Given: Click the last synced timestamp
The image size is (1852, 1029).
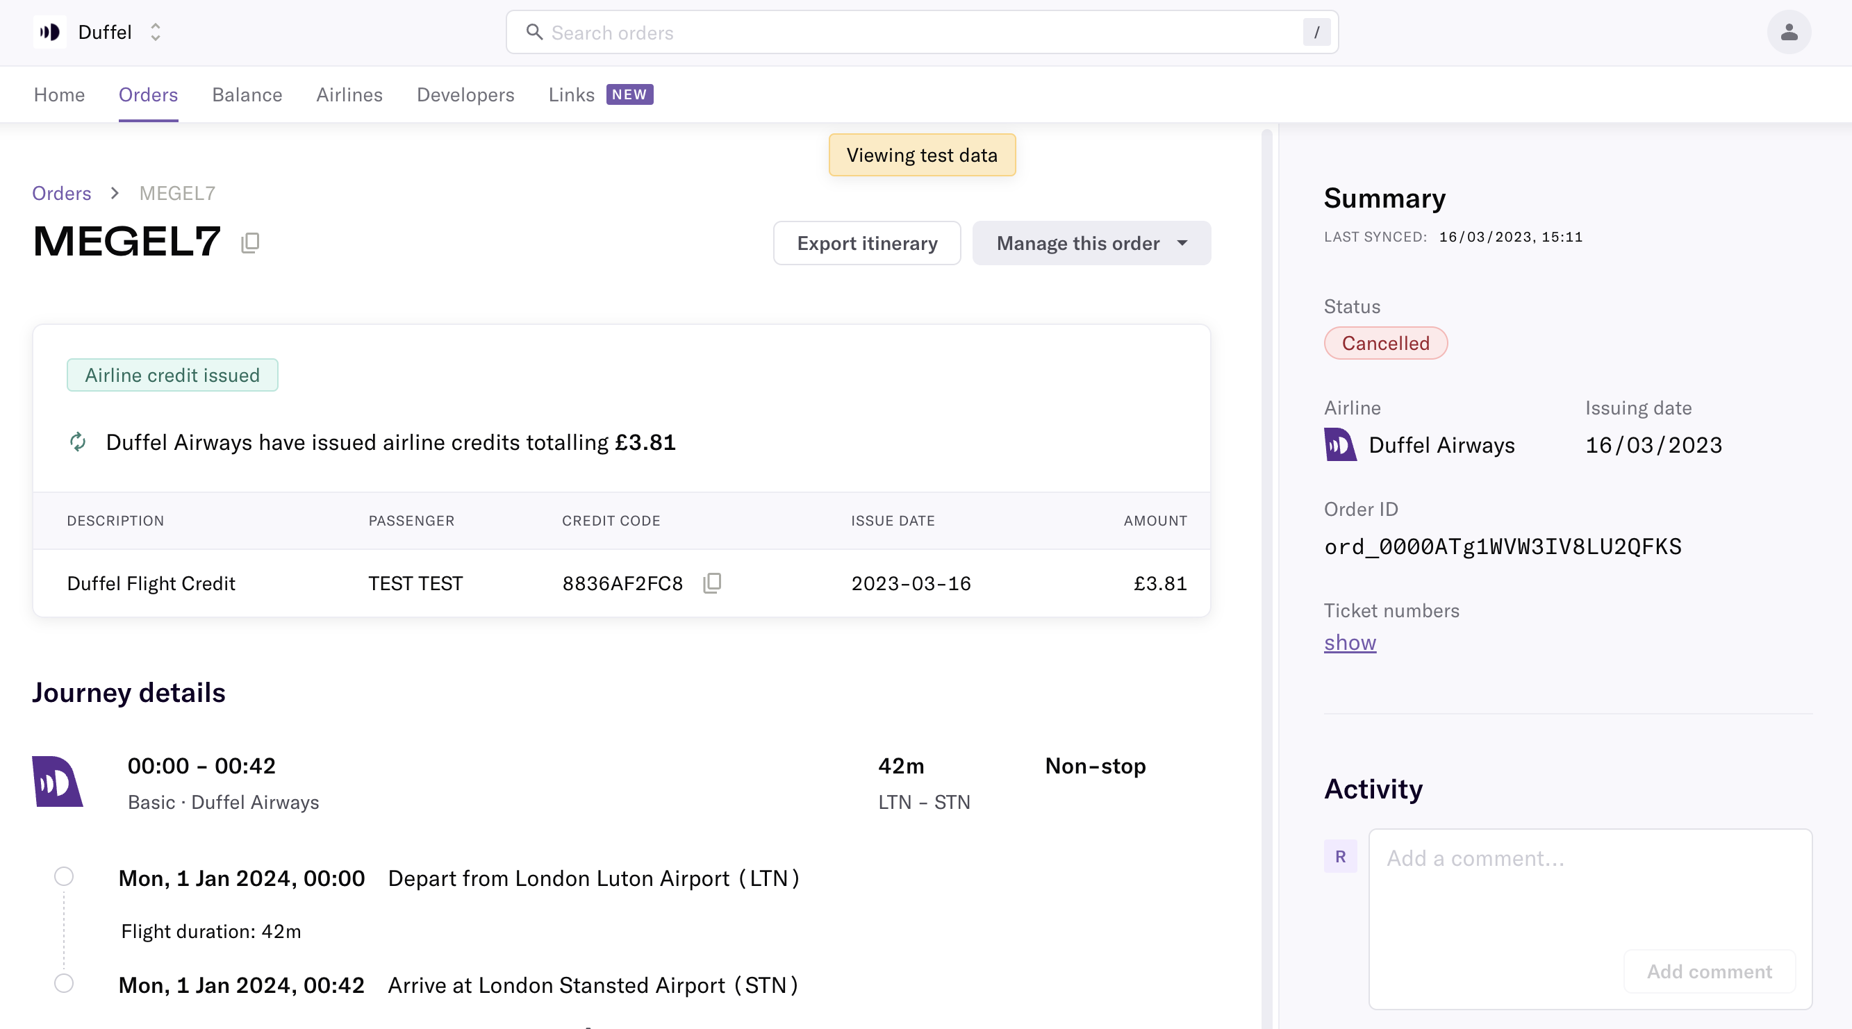Looking at the screenshot, I should (x=1510, y=237).
